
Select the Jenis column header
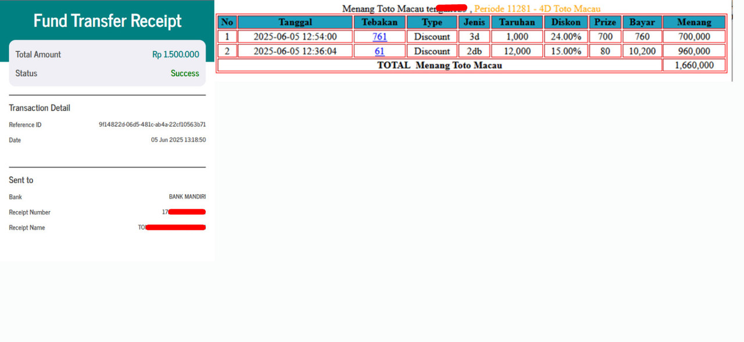point(474,22)
